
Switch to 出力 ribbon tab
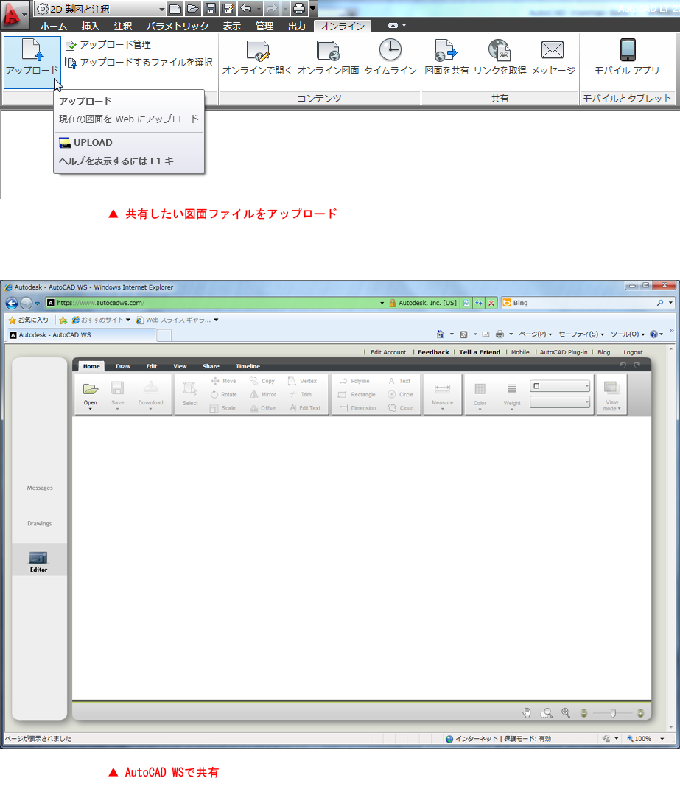[x=297, y=26]
